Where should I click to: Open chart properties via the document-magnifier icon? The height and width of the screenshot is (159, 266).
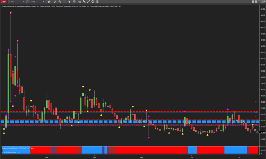pos(74,2)
